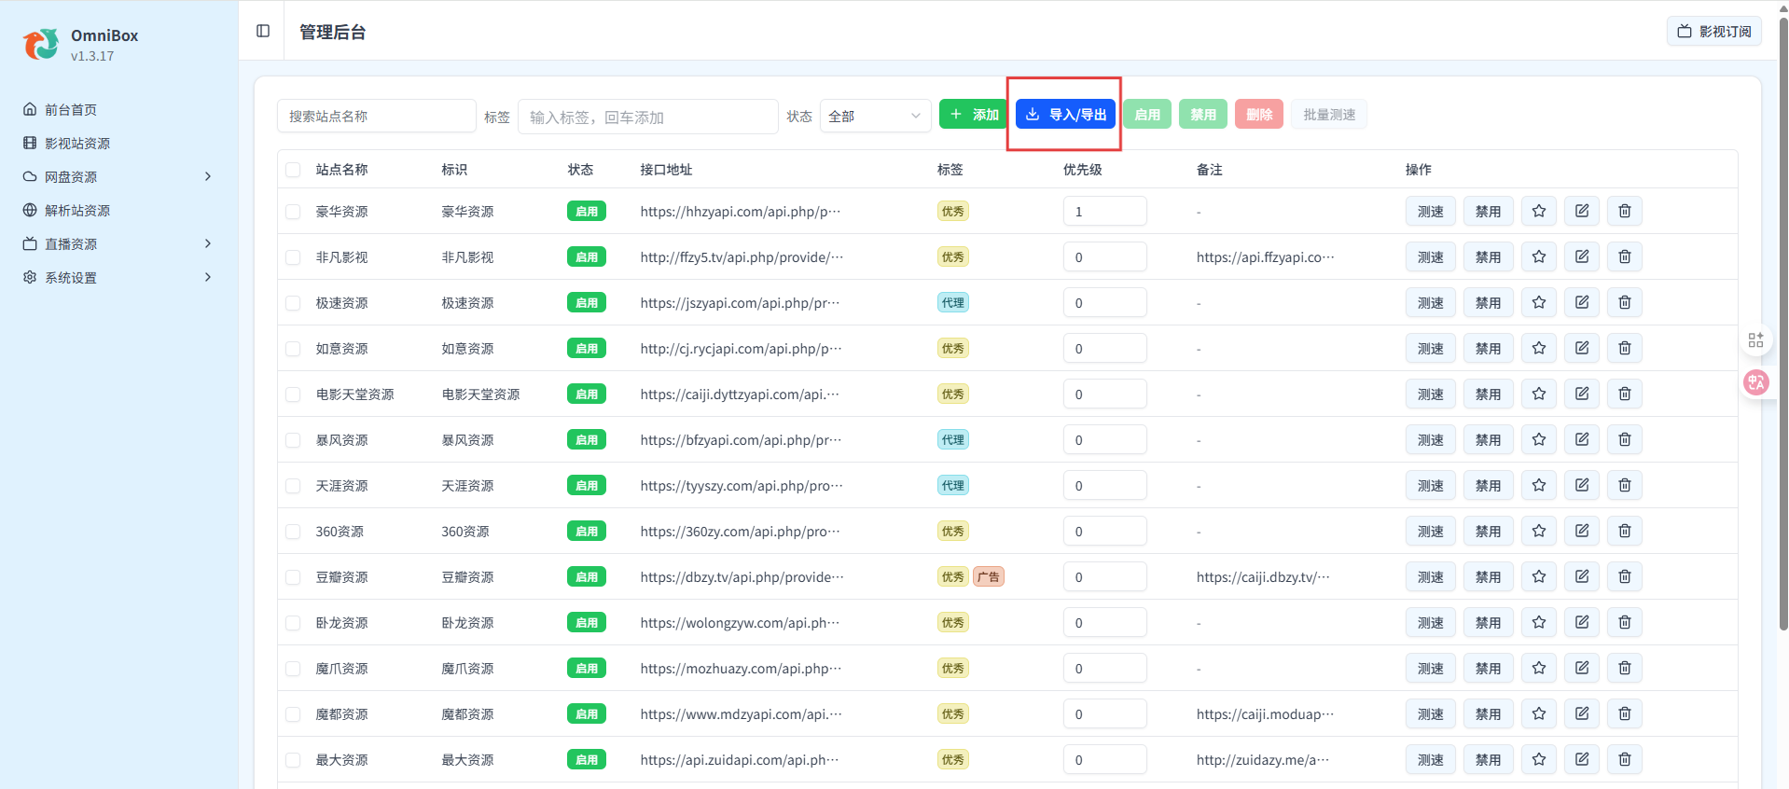Open the 状态 dropdown showing 全部
The width and height of the screenshot is (1789, 789).
click(874, 116)
